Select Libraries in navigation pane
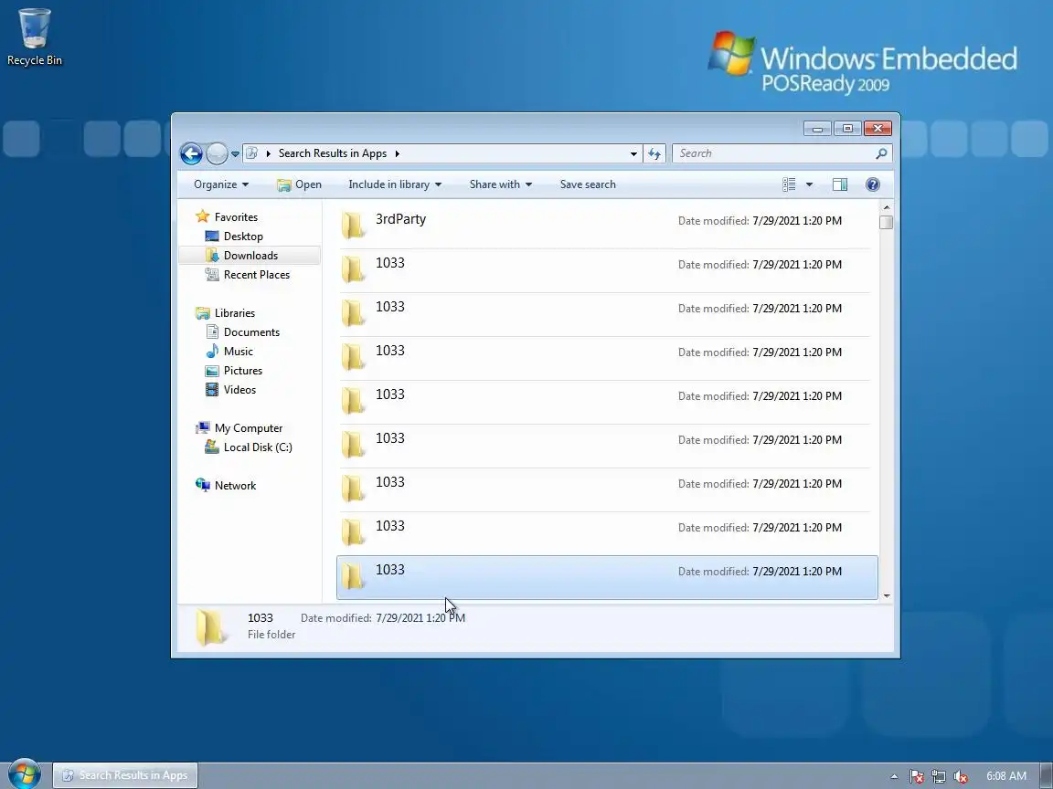The width and height of the screenshot is (1053, 789). [x=234, y=313]
